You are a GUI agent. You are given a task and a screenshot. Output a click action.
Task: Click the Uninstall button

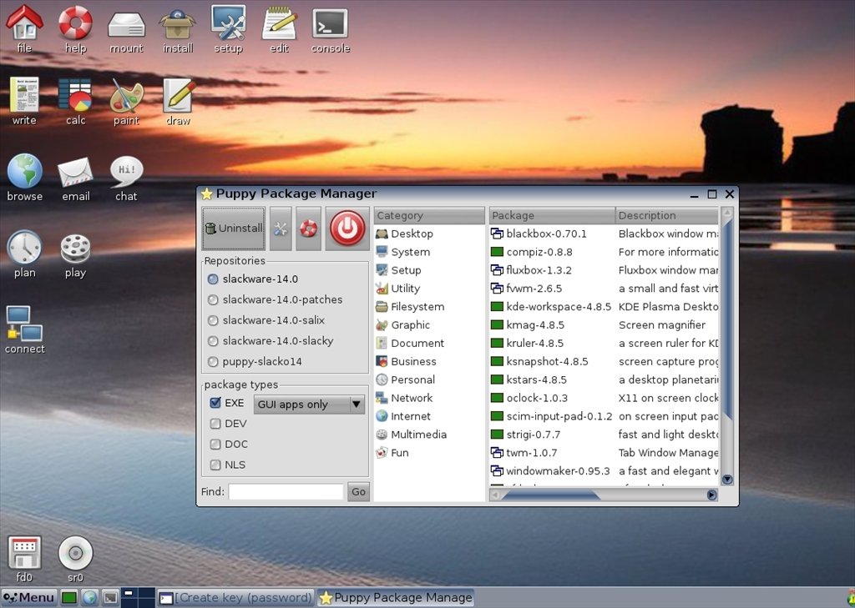coord(234,229)
